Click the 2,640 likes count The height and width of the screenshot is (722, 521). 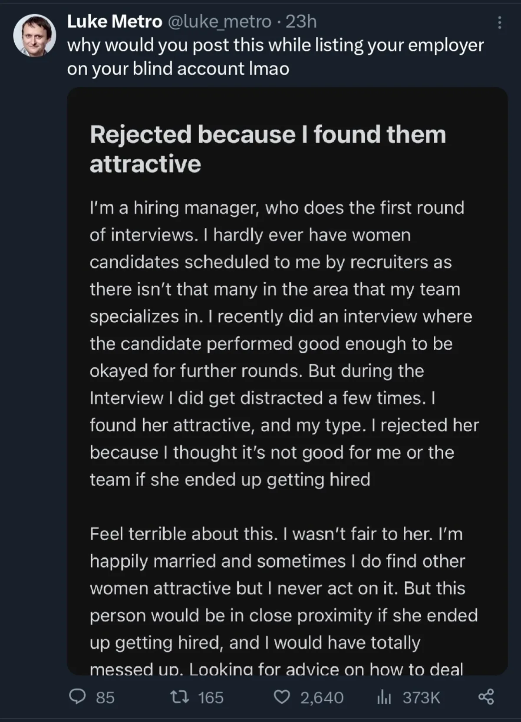tap(322, 698)
